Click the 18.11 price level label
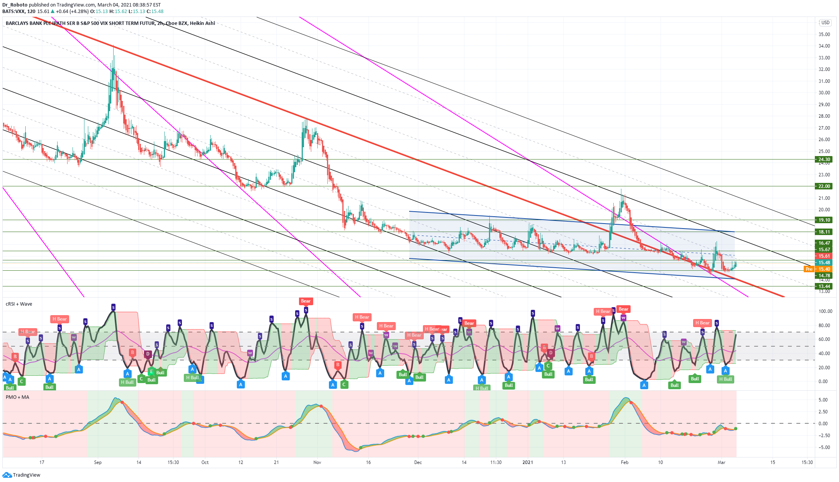Viewport: 839px width, 482px height. (824, 232)
